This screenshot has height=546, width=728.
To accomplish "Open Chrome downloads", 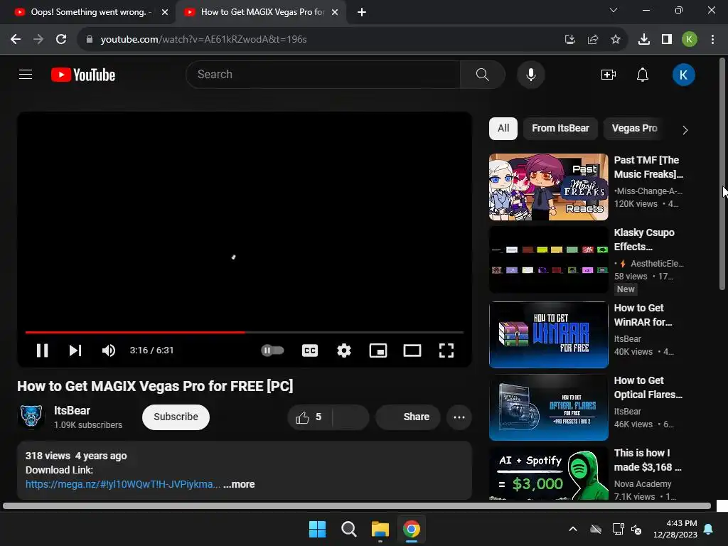I will click(x=644, y=40).
